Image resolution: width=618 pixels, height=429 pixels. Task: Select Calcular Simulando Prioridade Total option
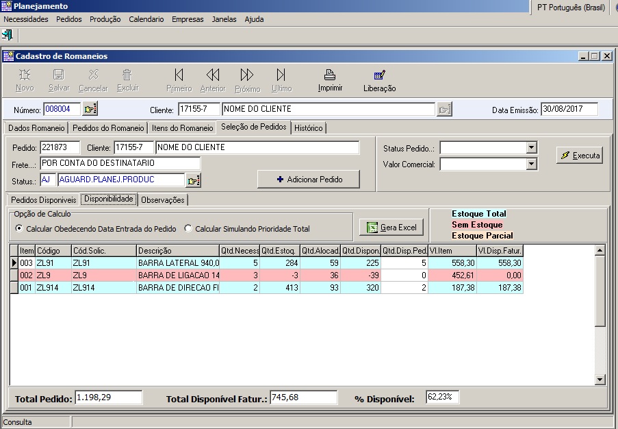pos(188,229)
